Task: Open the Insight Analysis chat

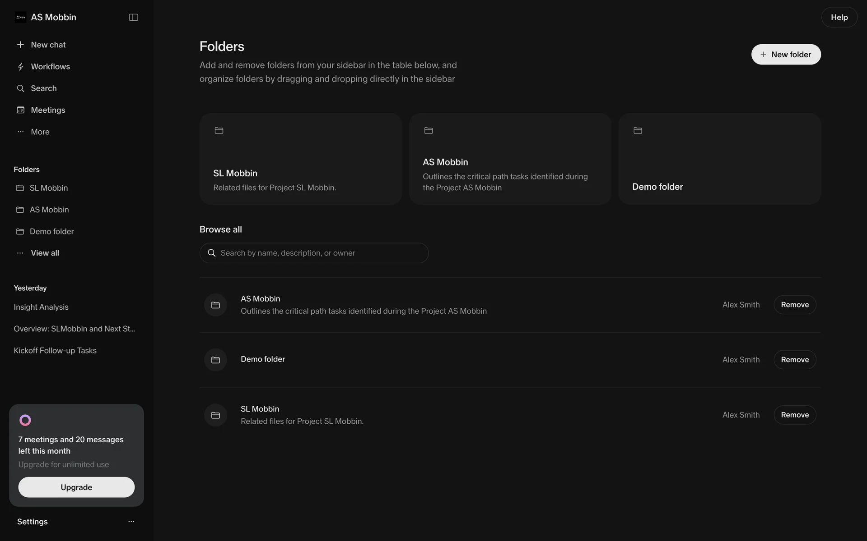Action: pyautogui.click(x=41, y=307)
